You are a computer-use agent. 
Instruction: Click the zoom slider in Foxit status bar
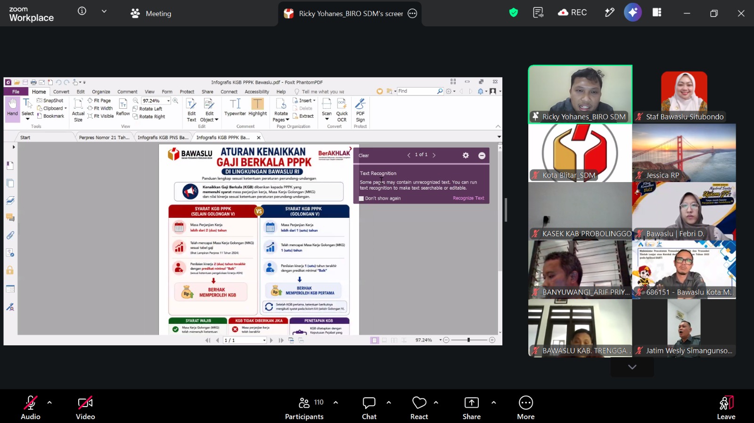(468, 340)
